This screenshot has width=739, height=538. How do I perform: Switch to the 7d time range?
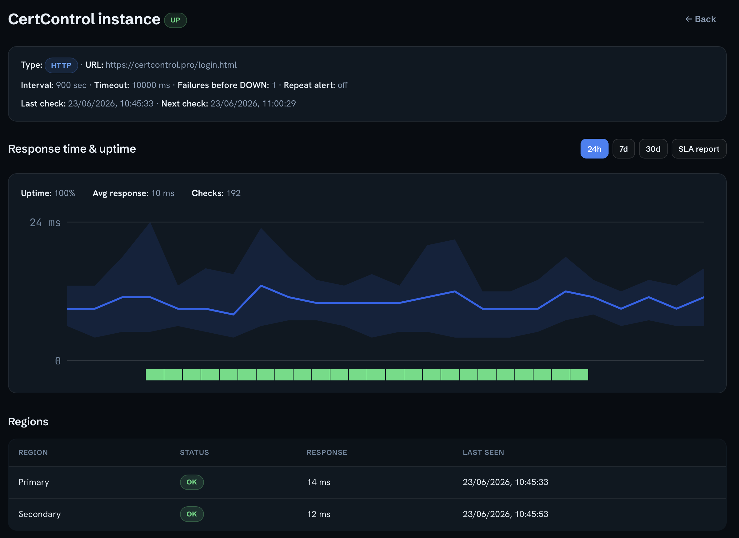click(623, 149)
